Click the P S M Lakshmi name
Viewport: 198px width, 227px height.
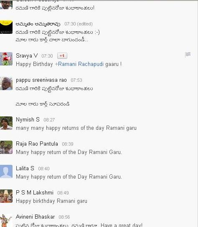pyautogui.click(x=35, y=192)
